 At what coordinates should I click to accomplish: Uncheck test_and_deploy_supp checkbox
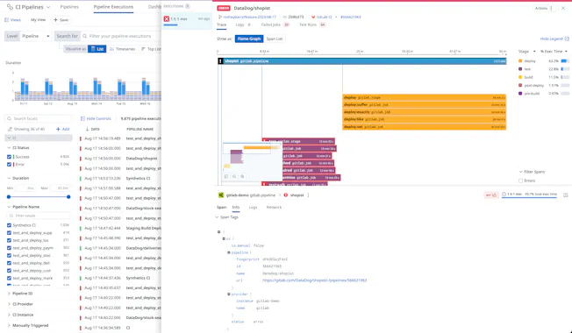9,233
